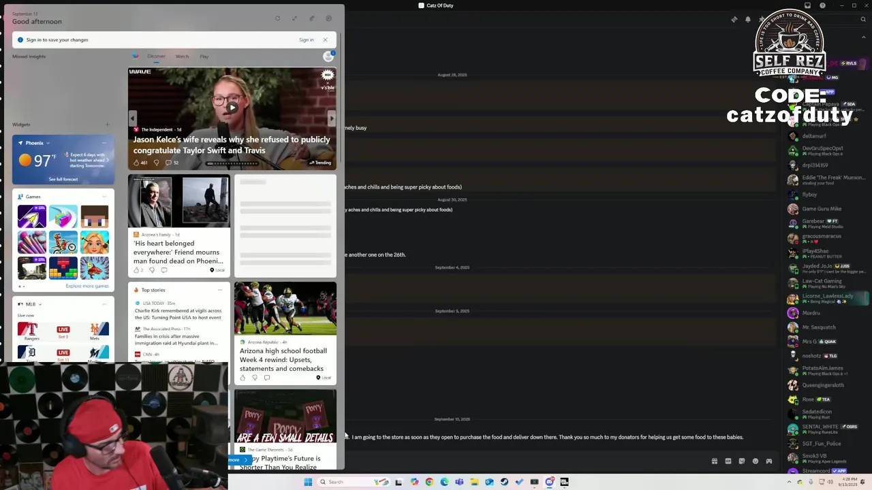This screenshot has width=872, height=490.
Task: Switch to the Play tab
Action: point(204,56)
